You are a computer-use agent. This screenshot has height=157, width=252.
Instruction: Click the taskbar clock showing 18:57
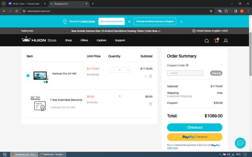[x=238, y=154]
